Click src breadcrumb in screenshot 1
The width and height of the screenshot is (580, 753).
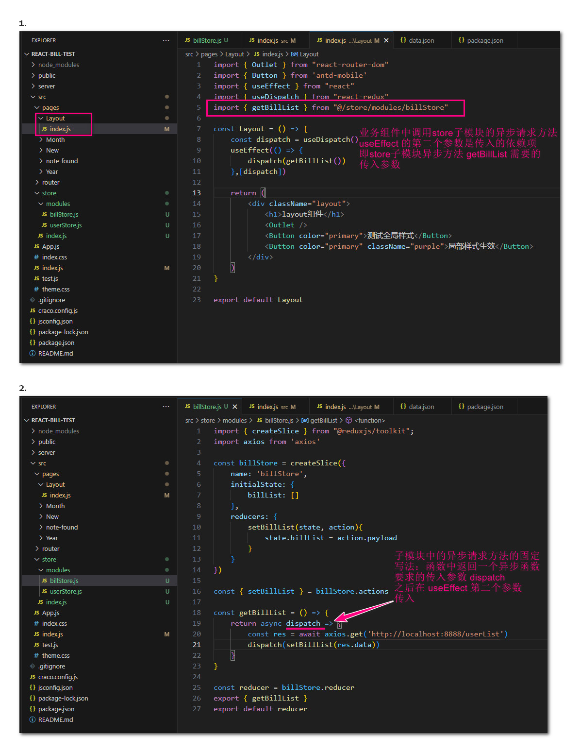point(189,54)
